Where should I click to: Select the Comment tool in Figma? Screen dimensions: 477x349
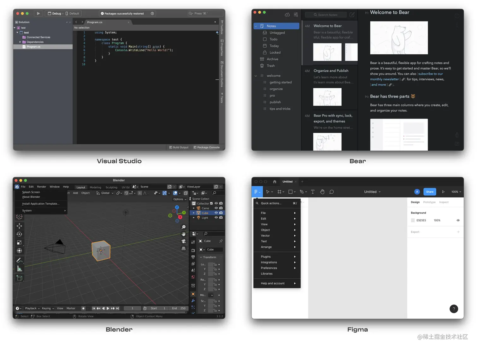pos(332,192)
